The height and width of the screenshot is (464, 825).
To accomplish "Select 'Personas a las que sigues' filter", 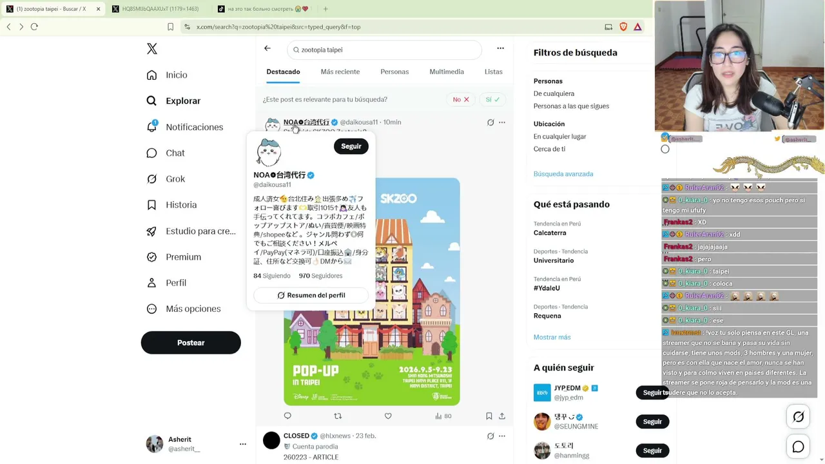I will 571,106.
